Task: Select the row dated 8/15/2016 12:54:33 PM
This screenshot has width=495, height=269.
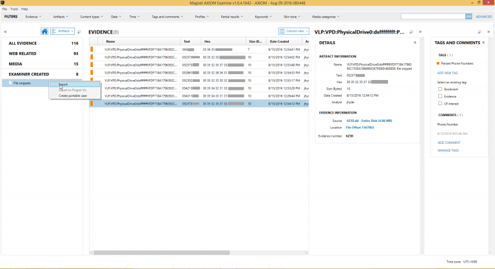Action: pyautogui.click(x=199, y=73)
